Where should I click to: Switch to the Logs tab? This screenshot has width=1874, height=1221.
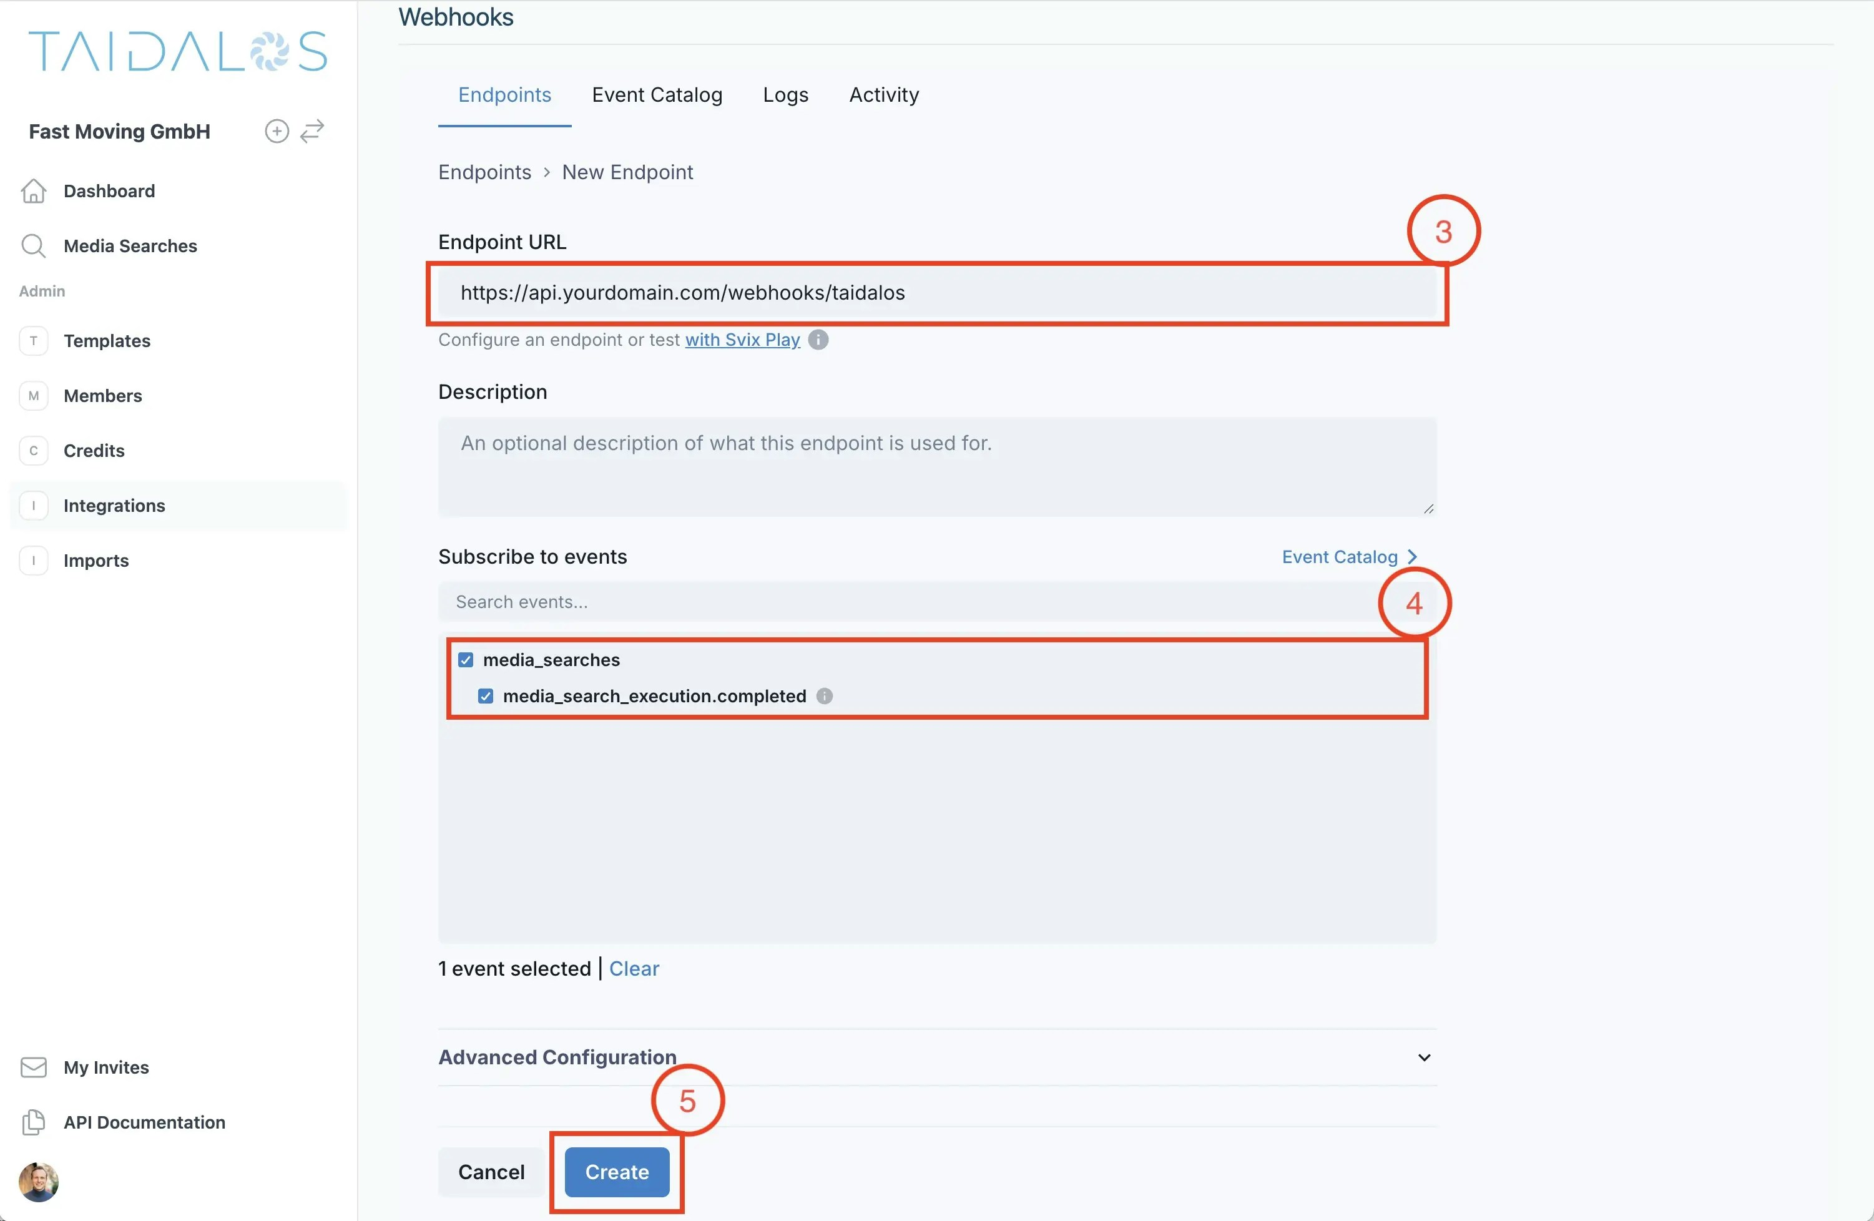785,94
